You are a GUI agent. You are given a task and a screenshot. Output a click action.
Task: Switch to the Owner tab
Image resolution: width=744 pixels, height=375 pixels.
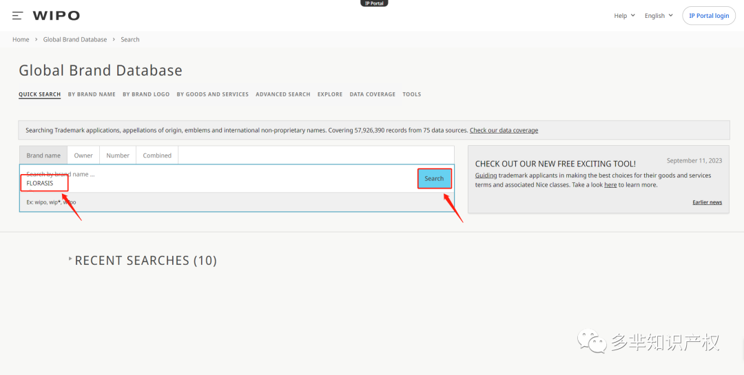pyautogui.click(x=83, y=155)
